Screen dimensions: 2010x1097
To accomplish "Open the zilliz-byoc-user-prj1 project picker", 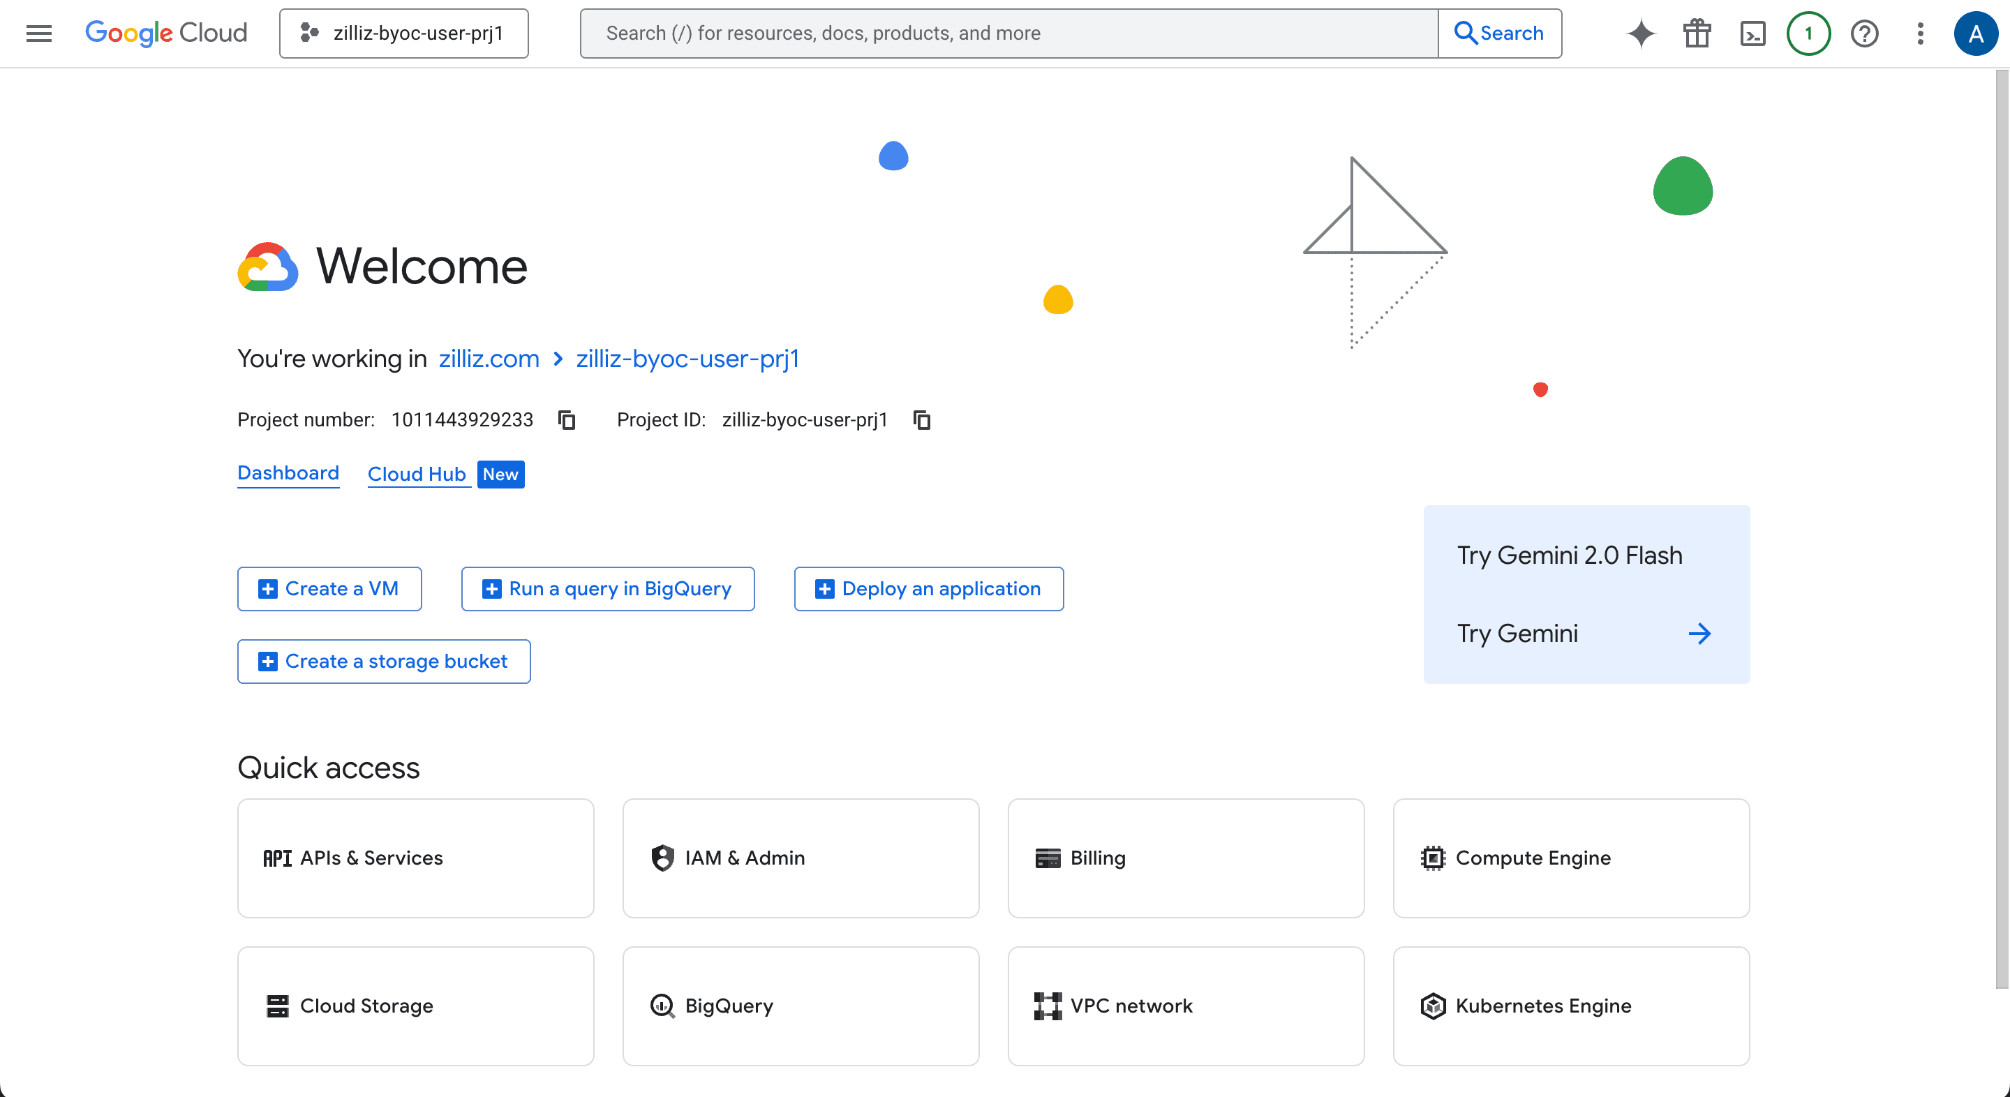I will tap(403, 33).
